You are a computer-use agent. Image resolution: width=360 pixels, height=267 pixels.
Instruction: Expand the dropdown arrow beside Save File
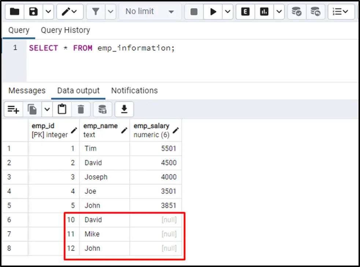tap(48, 12)
